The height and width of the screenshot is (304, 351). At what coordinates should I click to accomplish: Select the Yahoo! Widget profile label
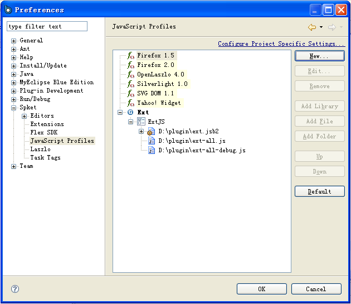159,103
